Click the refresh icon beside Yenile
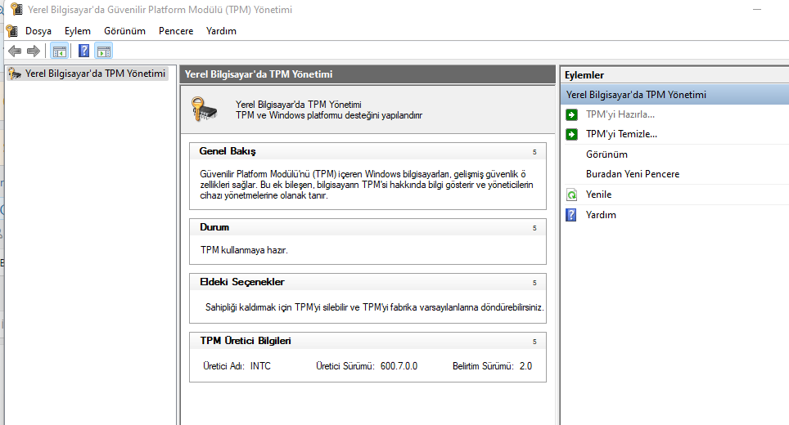789x425 pixels. [571, 195]
